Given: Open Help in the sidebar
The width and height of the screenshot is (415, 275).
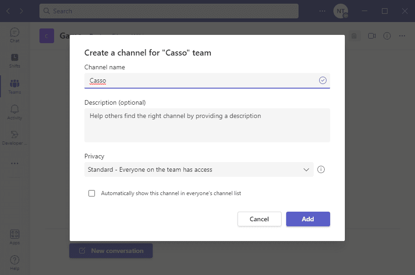Looking at the screenshot, I should tap(15, 263).
